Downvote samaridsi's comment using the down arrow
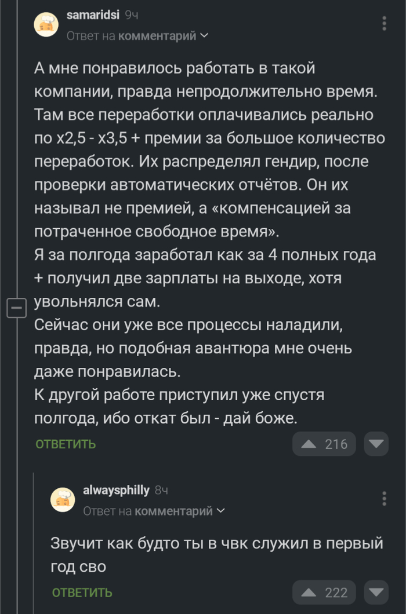The width and height of the screenshot is (406, 614). point(376,444)
